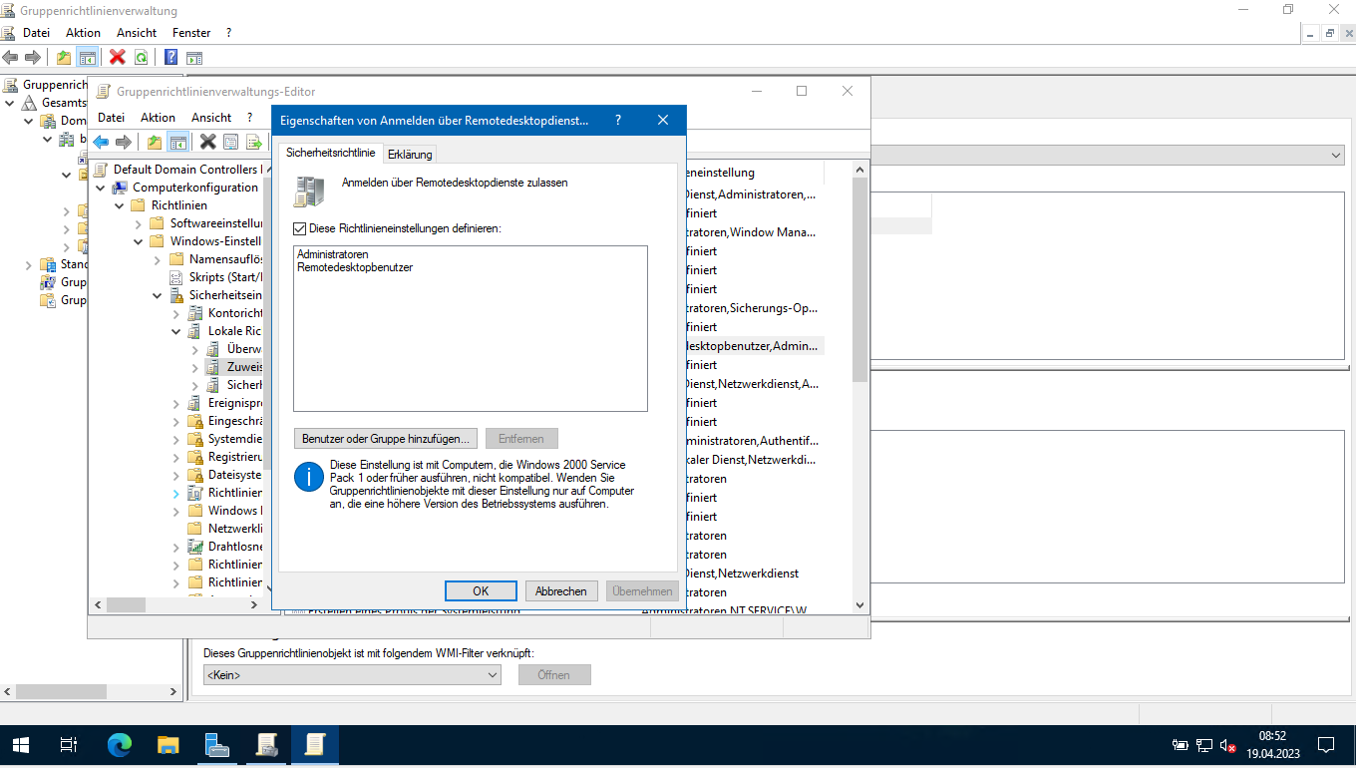Image resolution: width=1356 pixels, height=768 pixels.
Task: Click the export list icon in editor toolbar
Action: point(253,142)
